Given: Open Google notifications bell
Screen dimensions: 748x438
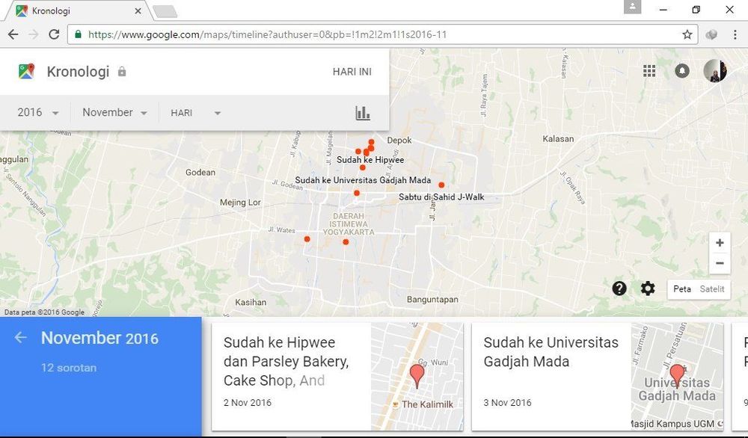Looking at the screenshot, I should point(682,71).
